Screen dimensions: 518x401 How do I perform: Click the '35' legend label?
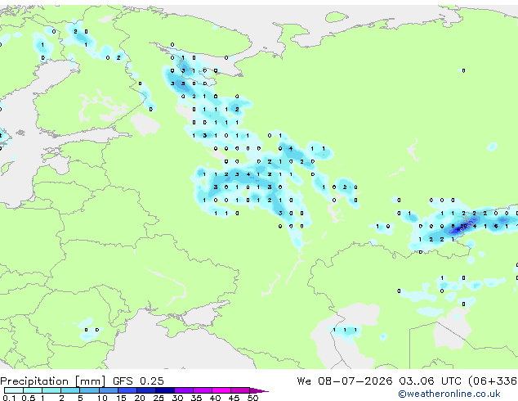pyautogui.click(x=196, y=398)
